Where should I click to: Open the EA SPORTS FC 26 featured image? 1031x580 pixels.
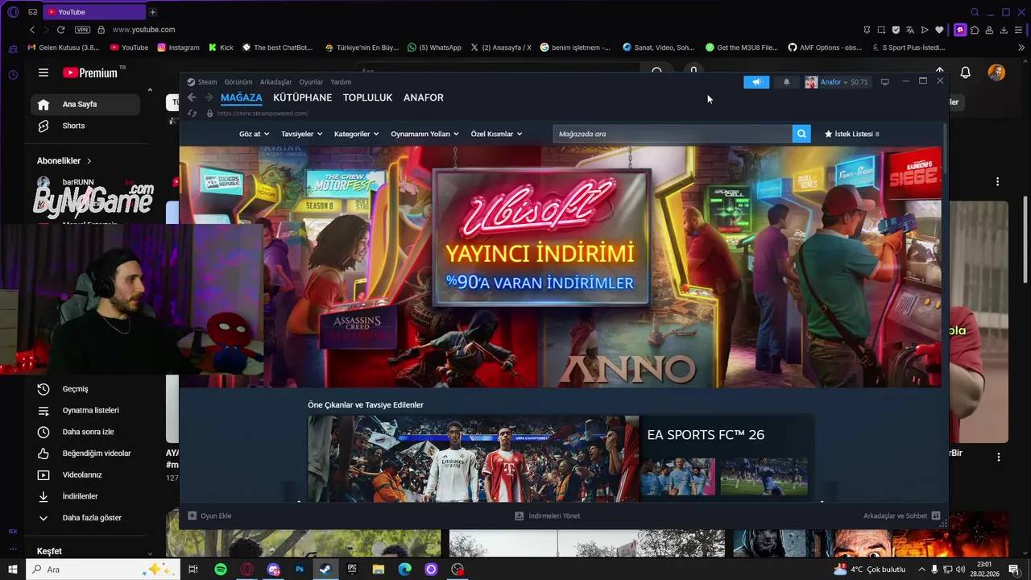point(473,458)
